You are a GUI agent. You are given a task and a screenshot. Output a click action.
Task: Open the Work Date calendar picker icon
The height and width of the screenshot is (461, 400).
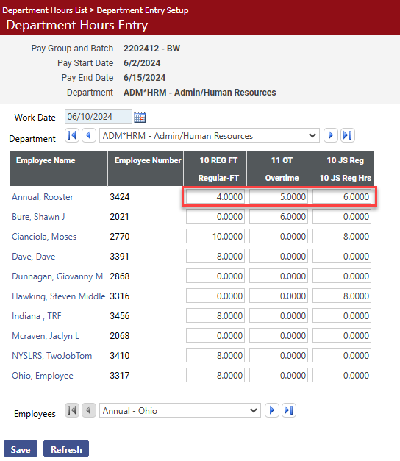pyautogui.click(x=140, y=117)
